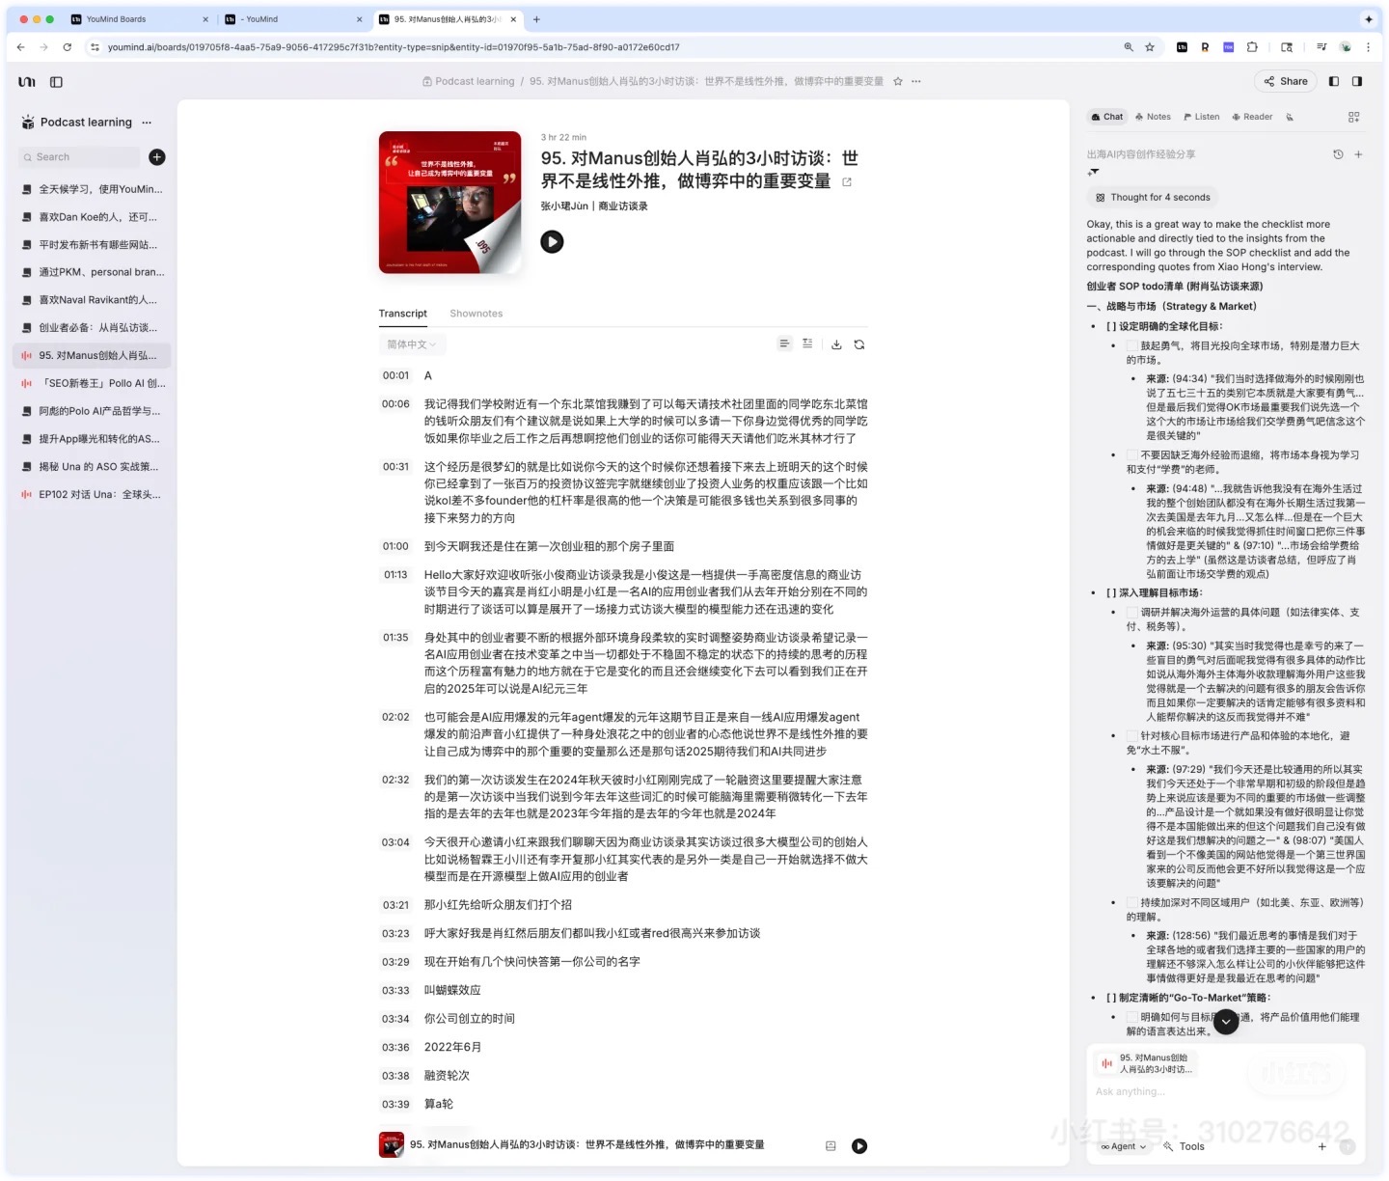Open the Chat tab
The height and width of the screenshot is (1181, 1389).
click(1107, 117)
